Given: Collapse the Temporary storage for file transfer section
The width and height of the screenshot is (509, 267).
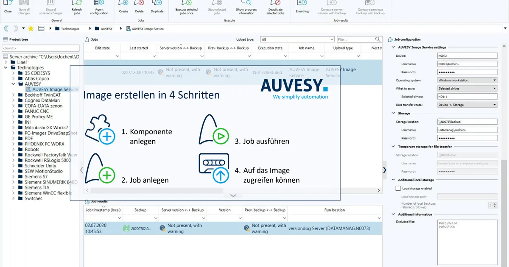Looking at the screenshot, I should tap(393, 147).
